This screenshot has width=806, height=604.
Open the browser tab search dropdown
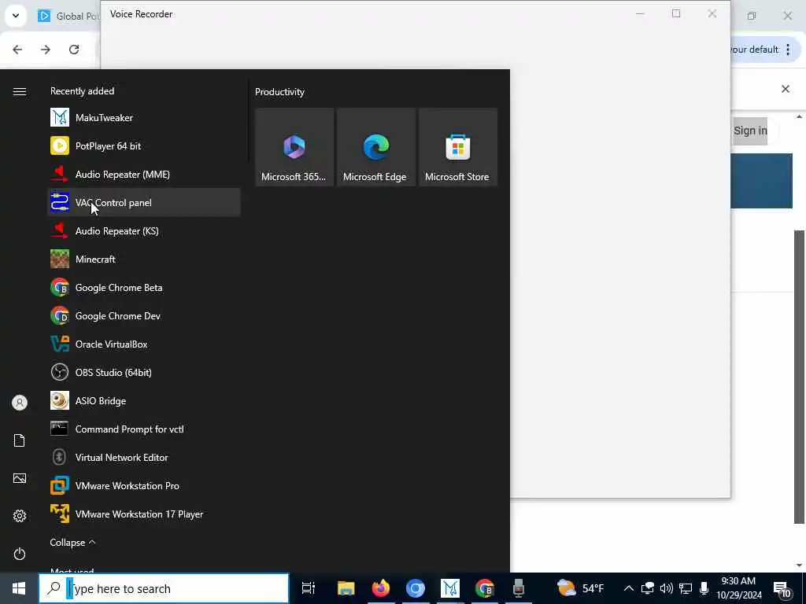16,16
